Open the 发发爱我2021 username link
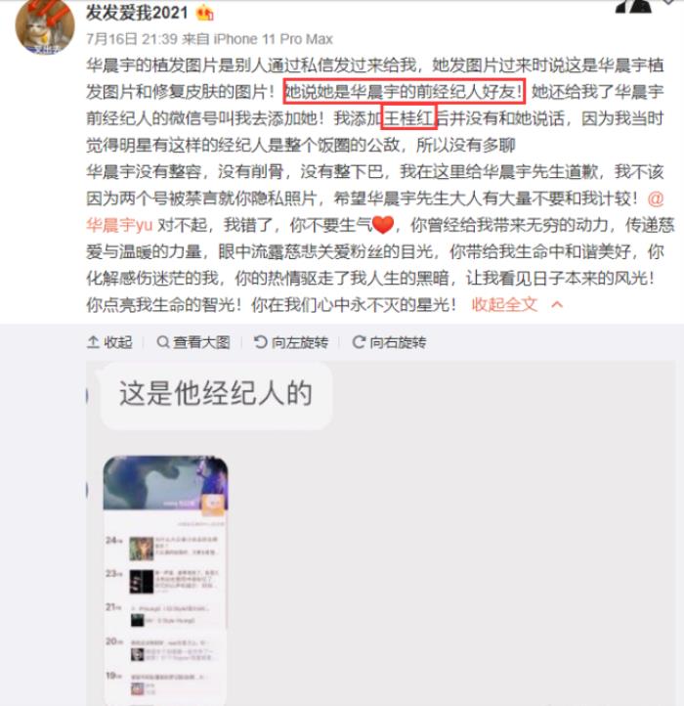 point(137,13)
